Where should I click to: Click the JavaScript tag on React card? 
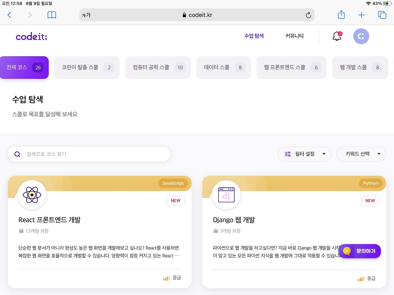(173, 183)
